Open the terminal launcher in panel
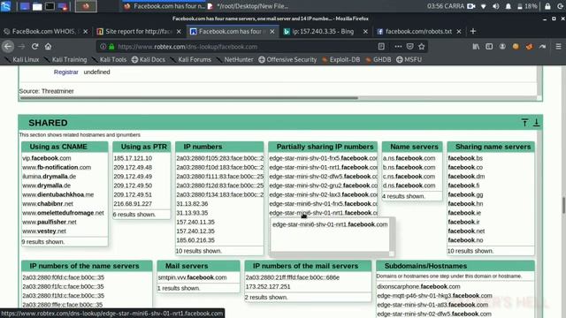Viewport: 566px width, 318px height. tap(50, 6)
